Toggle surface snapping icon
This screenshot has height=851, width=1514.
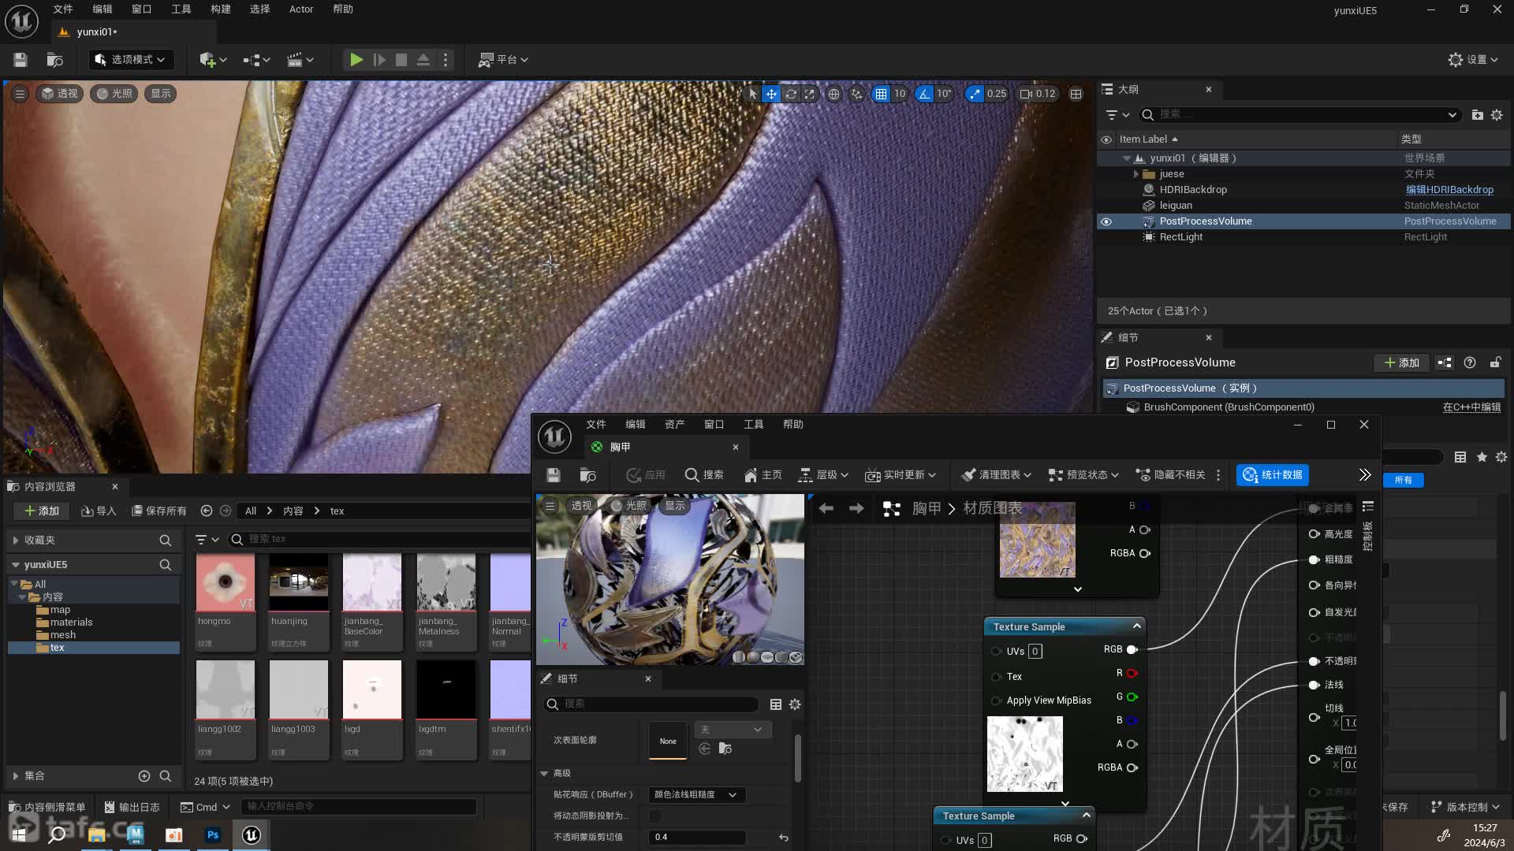[857, 94]
